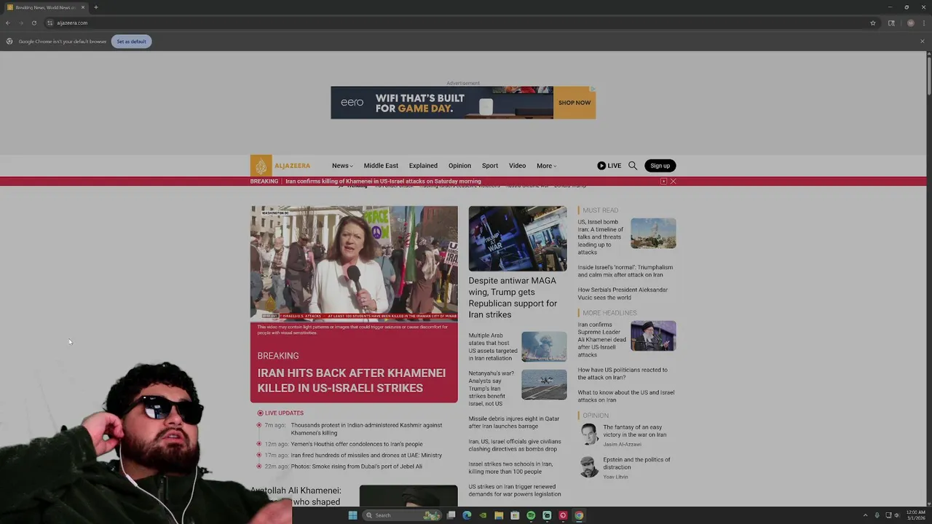Open Task View on the taskbar
The height and width of the screenshot is (524, 932).
point(451,515)
